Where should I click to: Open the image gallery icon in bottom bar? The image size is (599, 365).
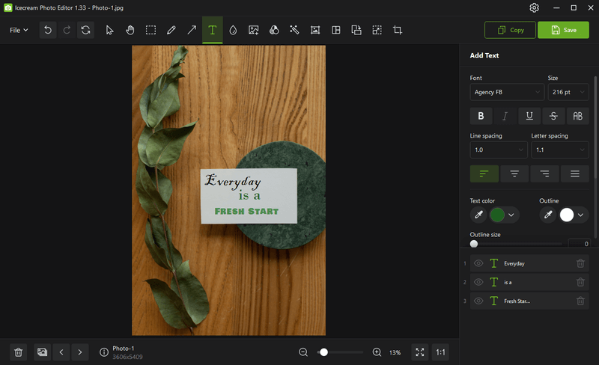tap(42, 352)
